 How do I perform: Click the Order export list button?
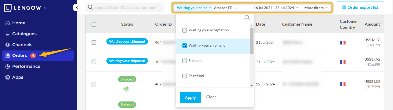pyautogui.click(x=360, y=7)
